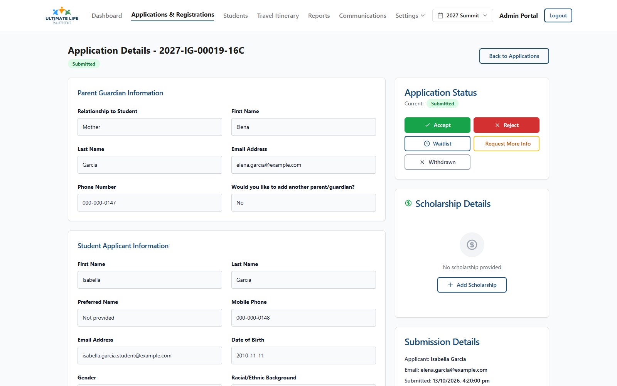Screen dimensions: 617x386
Task: Navigate to the Students section
Action: point(236,15)
